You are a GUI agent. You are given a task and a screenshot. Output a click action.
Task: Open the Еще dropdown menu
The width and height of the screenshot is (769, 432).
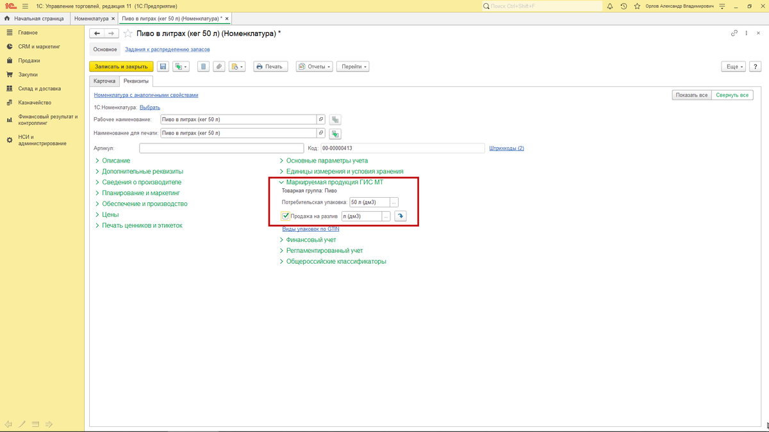pos(733,67)
